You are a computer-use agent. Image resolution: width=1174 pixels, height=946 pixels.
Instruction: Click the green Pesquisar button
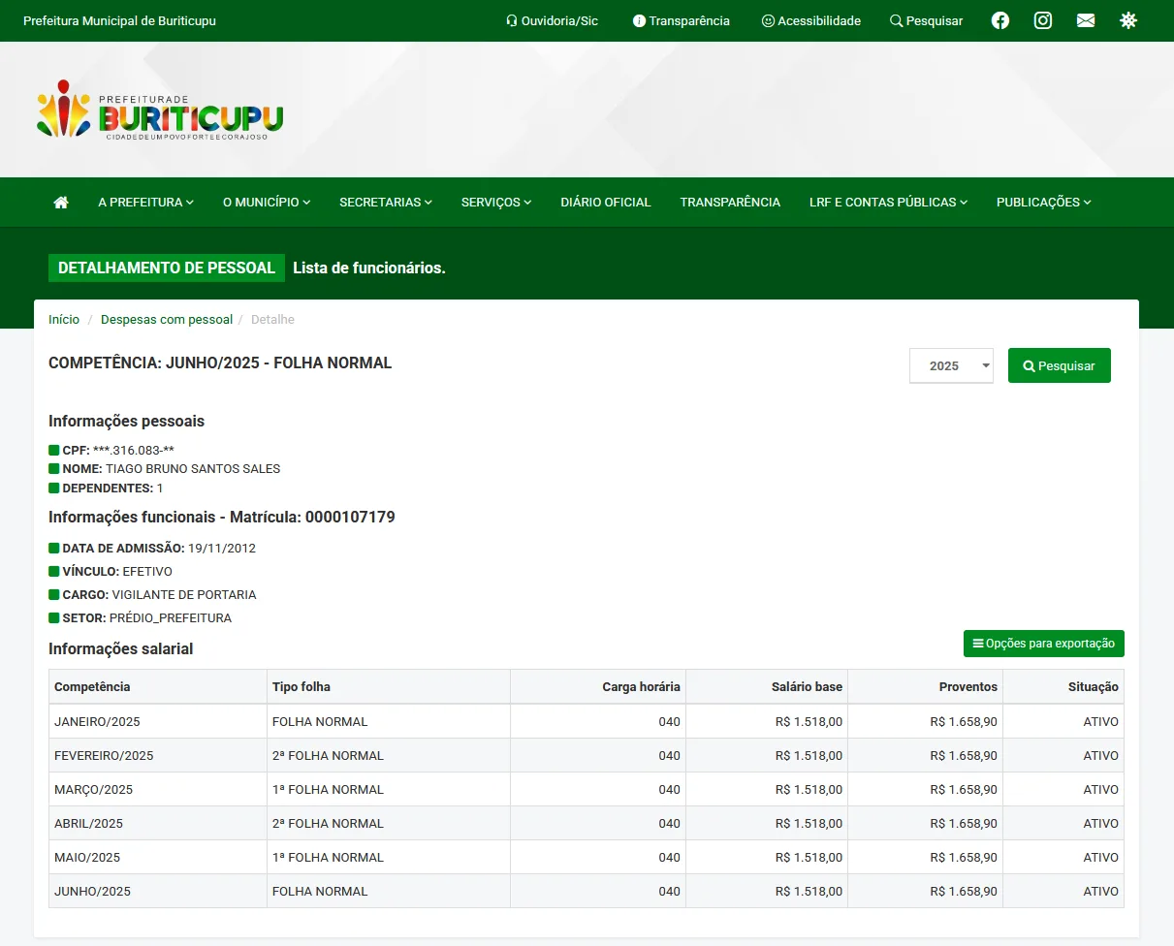point(1059,365)
